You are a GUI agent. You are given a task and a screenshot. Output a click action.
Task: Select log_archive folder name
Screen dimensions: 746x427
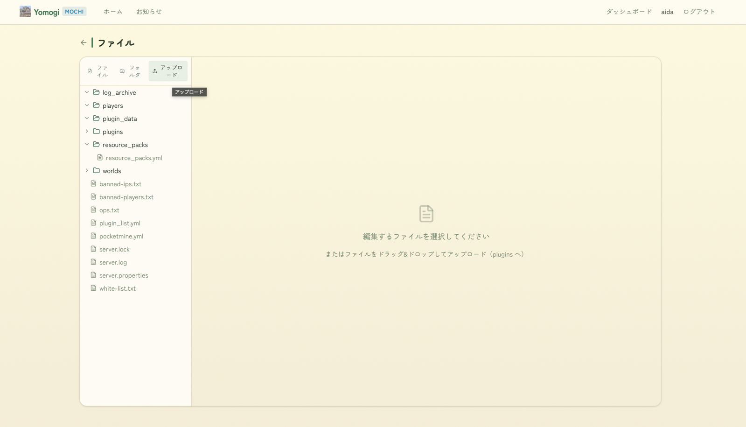[x=119, y=92]
